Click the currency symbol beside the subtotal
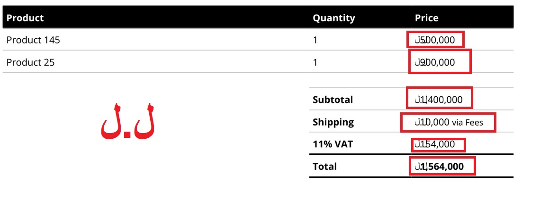This screenshot has width=558, height=202. [419, 100]
